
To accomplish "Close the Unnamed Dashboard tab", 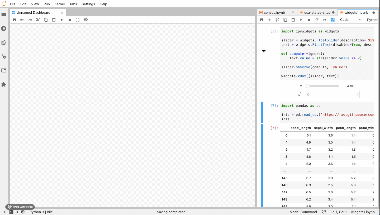I will point(62,12).
